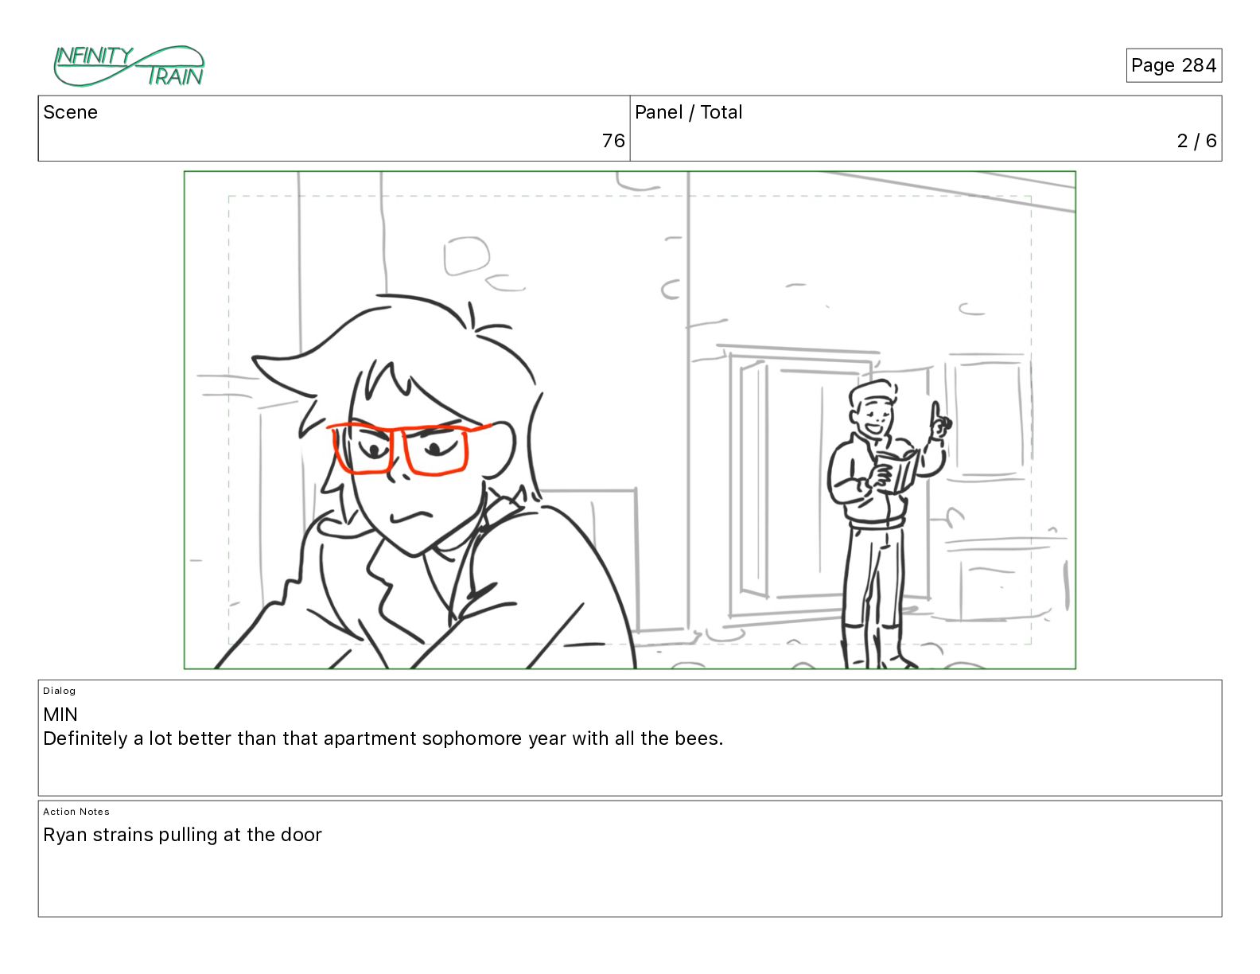Select the Scene header label
Screen dimensions: 1260x974
pyautogui.click(x=71, y=112)
